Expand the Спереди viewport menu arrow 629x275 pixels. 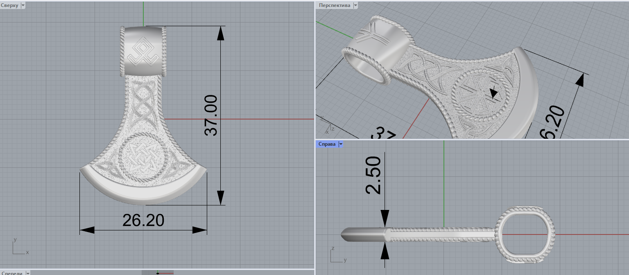click(27, 273)
